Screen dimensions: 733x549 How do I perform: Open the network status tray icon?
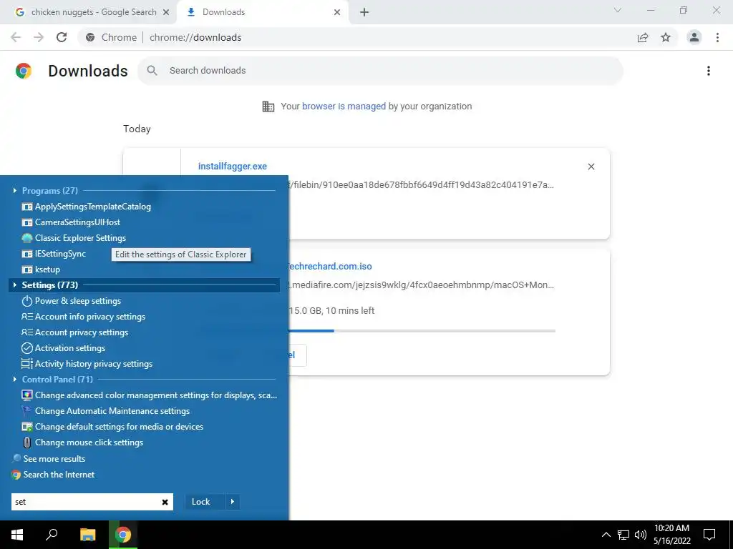623,535
